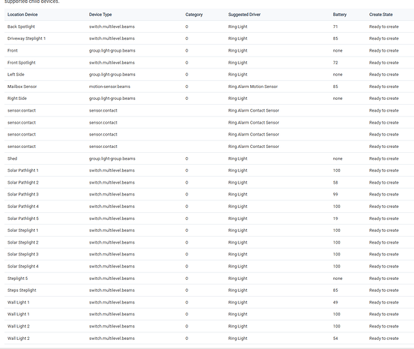Click the Location Device column header
Image resolution: width=414 pixels, height=349 pixels.
(x=22, y=15)
